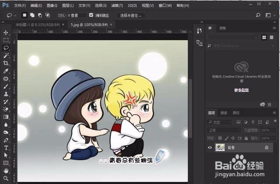Choose Add to Selection mode
This screenshot has width=280, height=184.
click(x=32, y=15)
